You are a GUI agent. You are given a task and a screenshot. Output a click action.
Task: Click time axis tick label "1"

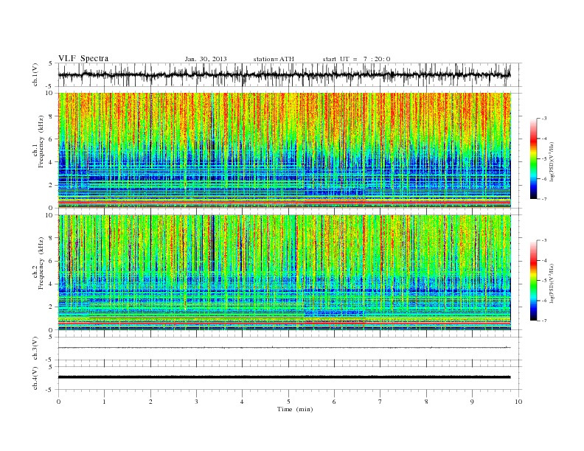[104, 402]
